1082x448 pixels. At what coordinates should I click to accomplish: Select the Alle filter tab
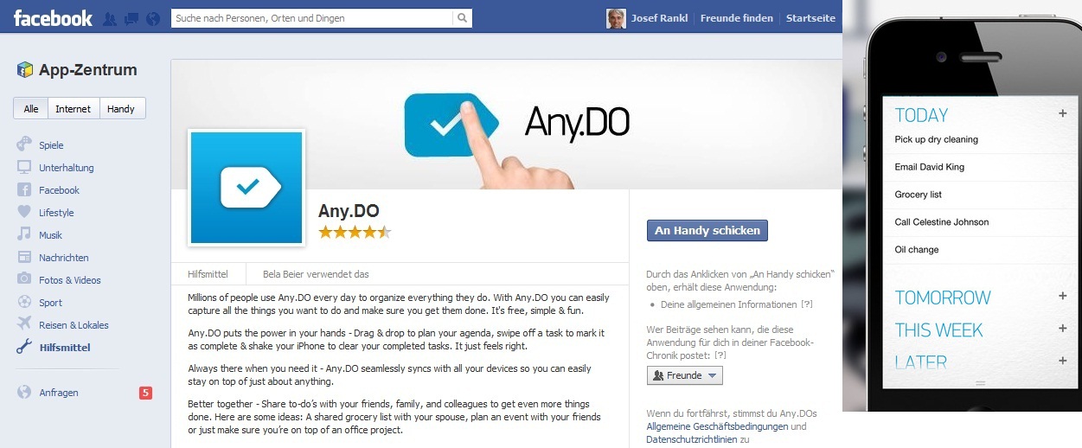31,109
